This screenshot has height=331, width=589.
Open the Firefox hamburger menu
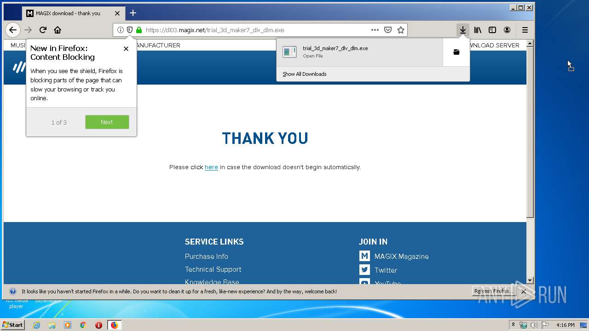coord(525,30)
